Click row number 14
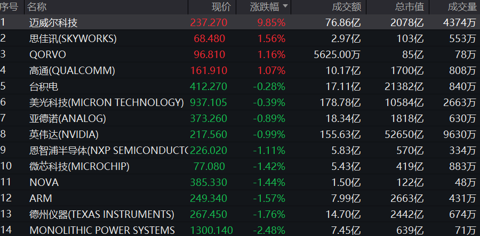The height and width of the screenshot is (236, 480). tap(6, 230)
